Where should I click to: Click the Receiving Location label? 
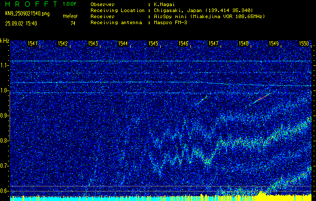(118, 11)
